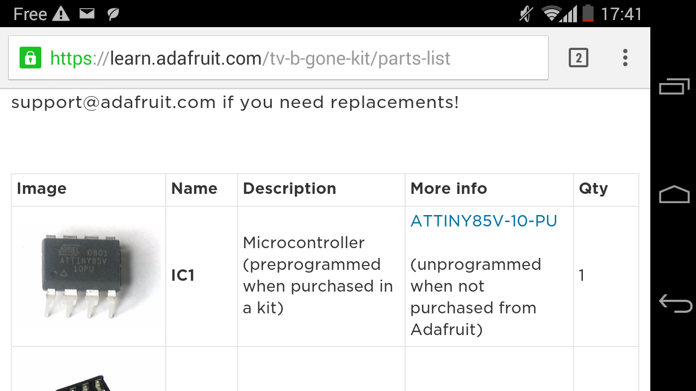Tap the leaf notification icon

[113, 14]
